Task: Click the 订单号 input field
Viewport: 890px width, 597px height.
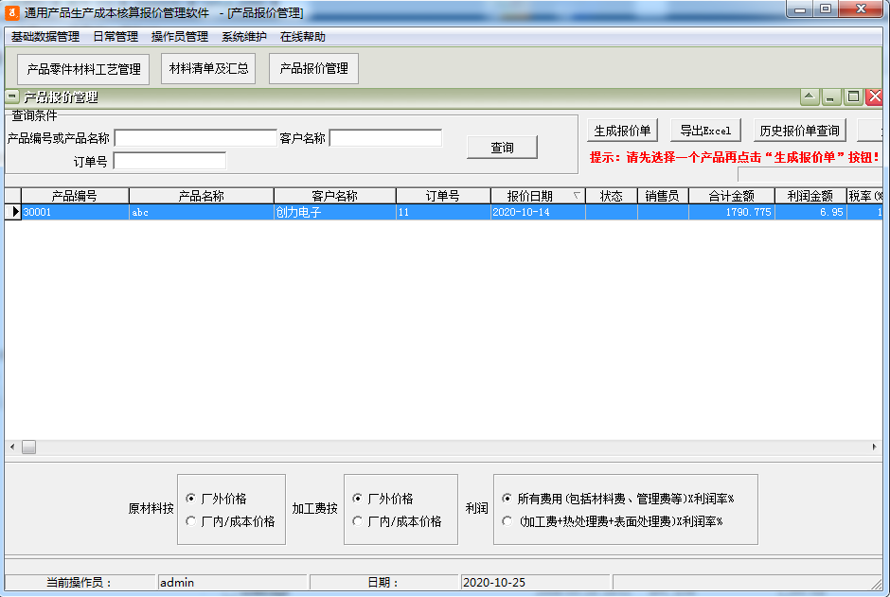Action: [x=169, y=161]
